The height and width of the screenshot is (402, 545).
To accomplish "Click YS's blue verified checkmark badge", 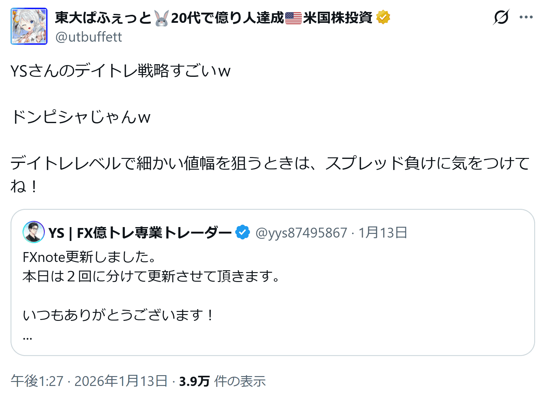I will point(243,232).
